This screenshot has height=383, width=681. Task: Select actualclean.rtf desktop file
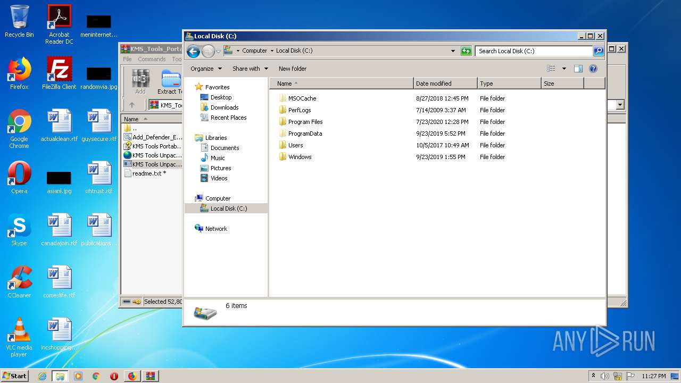pos(59,126)
